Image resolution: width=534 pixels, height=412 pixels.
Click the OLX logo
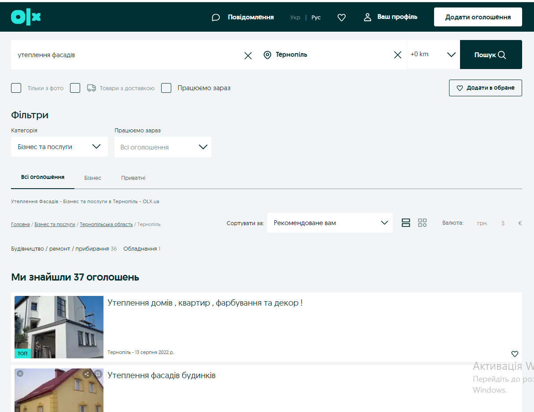26,17
